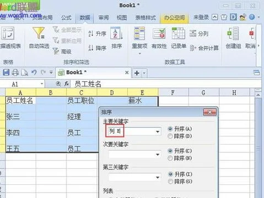This screenshot has width=264, height=198.
Task: Click the user avatar icon
Action: pos(243,17)
